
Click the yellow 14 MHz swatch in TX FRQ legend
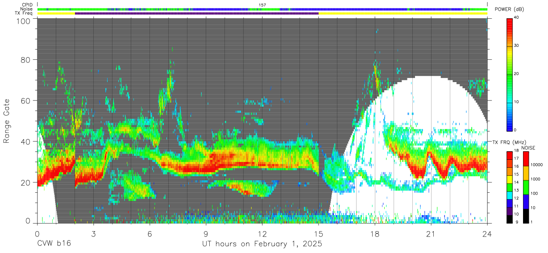[510, 179]
